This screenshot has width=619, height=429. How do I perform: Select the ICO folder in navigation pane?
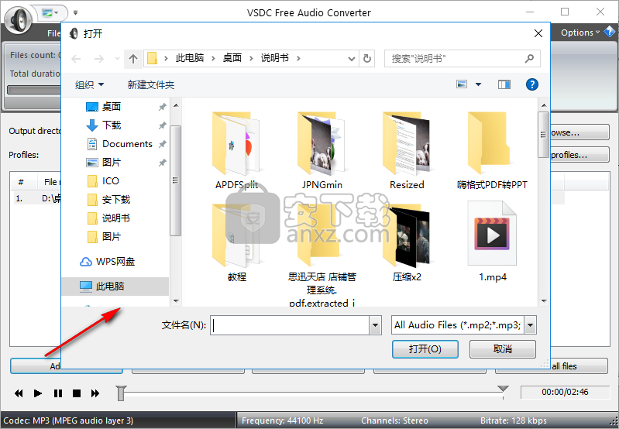point(111,180)
